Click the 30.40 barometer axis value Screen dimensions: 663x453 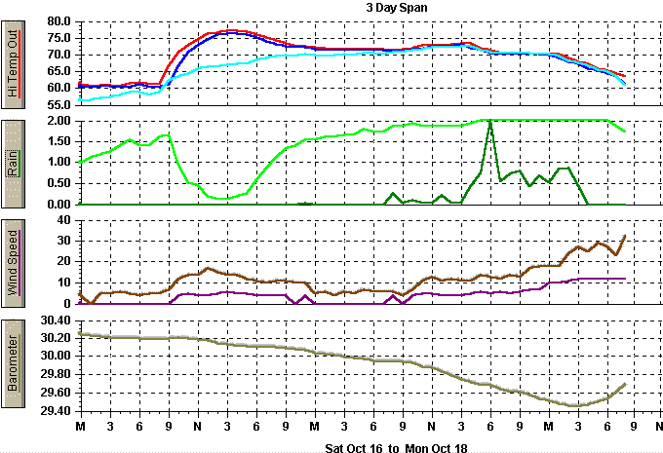(x=56, y=321)
